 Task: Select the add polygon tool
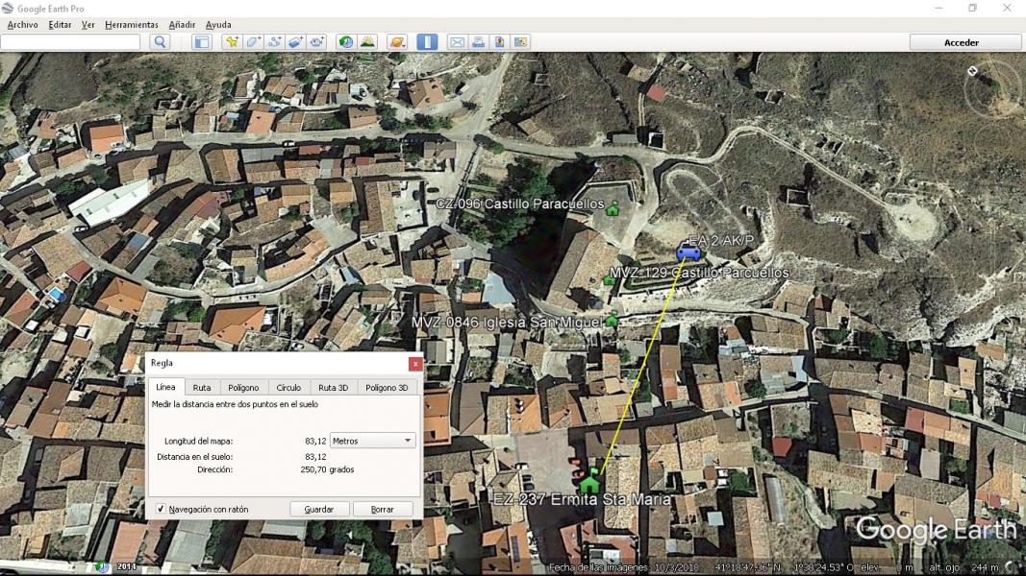point(253,42)
